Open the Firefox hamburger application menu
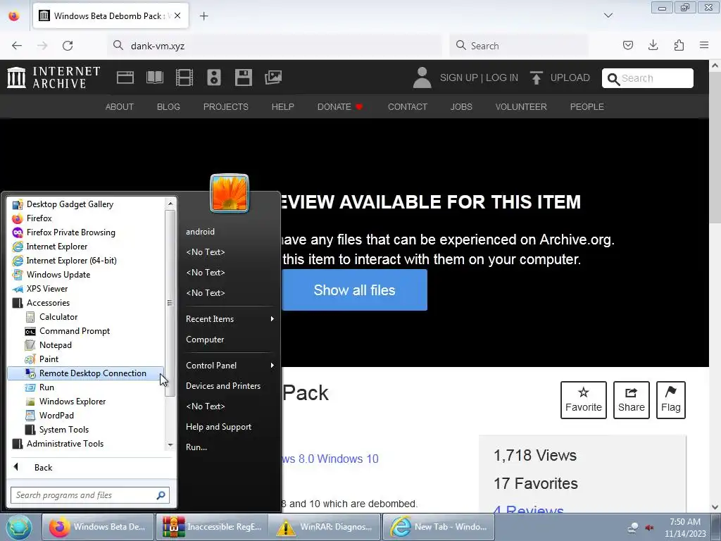Viewport: 721px width, 541px height. [x=704, y=45]
